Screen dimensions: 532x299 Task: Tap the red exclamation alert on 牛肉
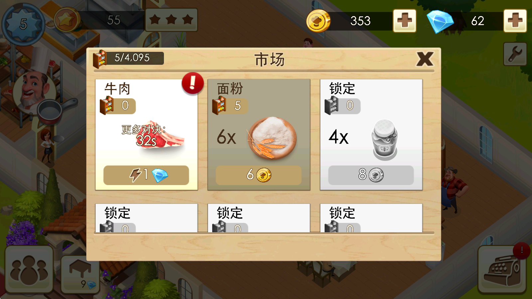pos(193,83)
